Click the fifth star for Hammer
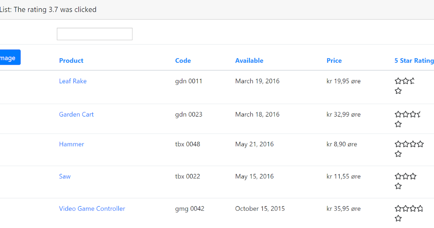The image size is (434, 228). coord(398,153)
